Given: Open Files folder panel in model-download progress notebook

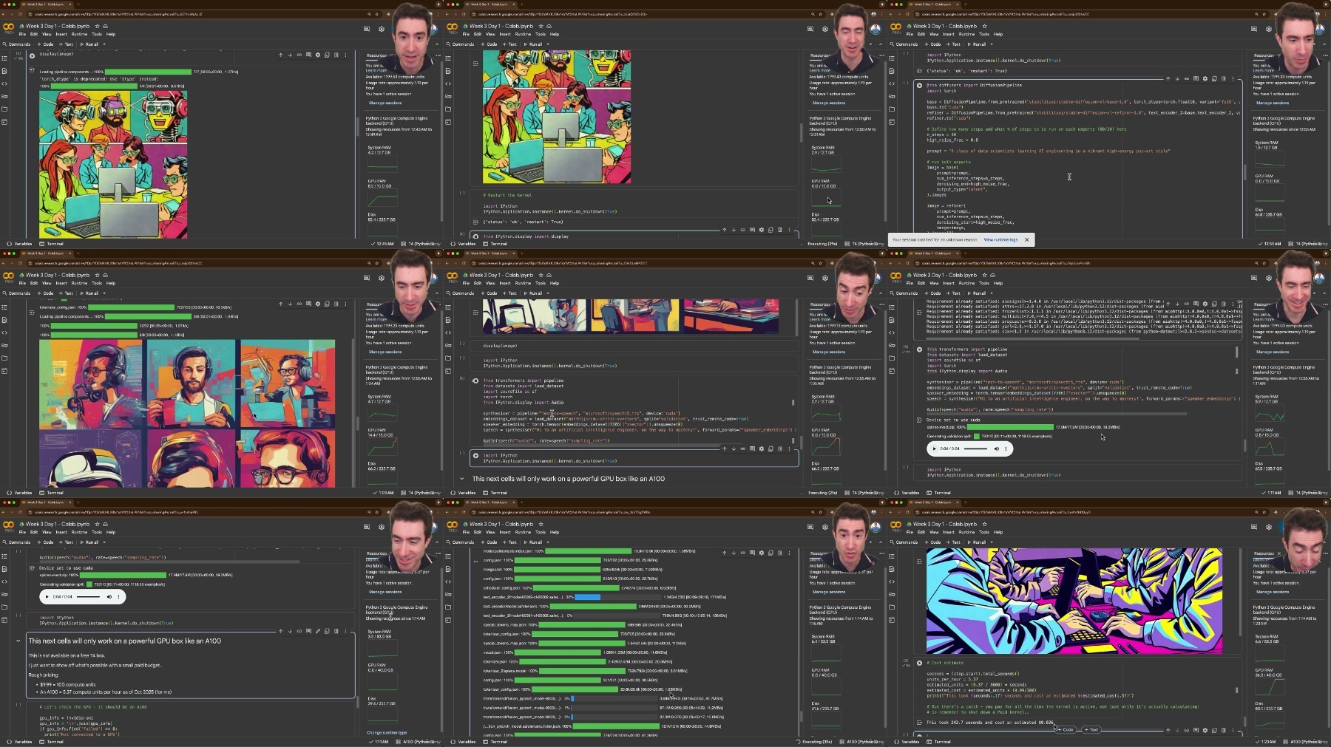Looking at the screenshot, I should (448, 607).
